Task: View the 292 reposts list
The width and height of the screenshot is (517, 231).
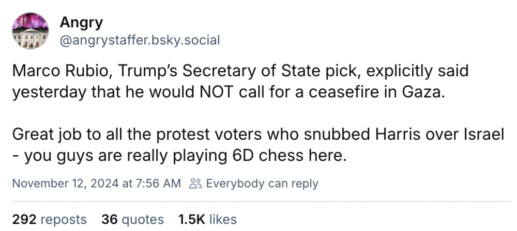Action: point(49,219)
